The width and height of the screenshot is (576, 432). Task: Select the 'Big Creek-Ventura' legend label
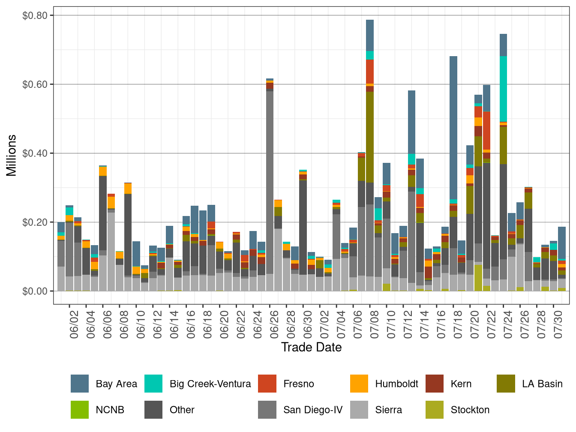click(x=210, y=384)
